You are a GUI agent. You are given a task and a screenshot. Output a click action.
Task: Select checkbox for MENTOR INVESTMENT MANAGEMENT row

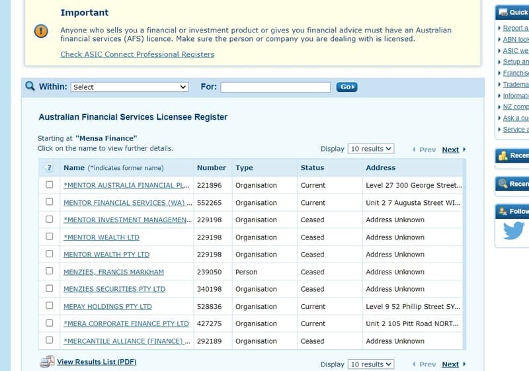[x=49, y=220]
